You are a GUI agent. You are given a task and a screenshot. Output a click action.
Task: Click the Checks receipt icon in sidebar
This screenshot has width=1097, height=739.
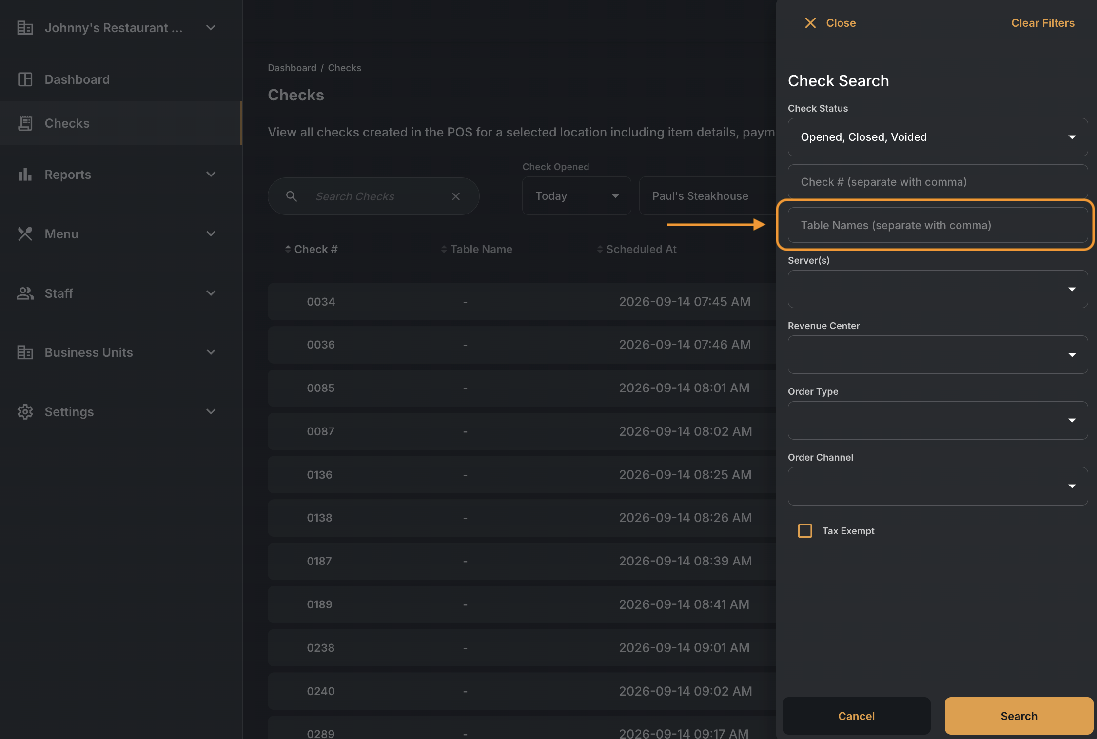point(25,123)
